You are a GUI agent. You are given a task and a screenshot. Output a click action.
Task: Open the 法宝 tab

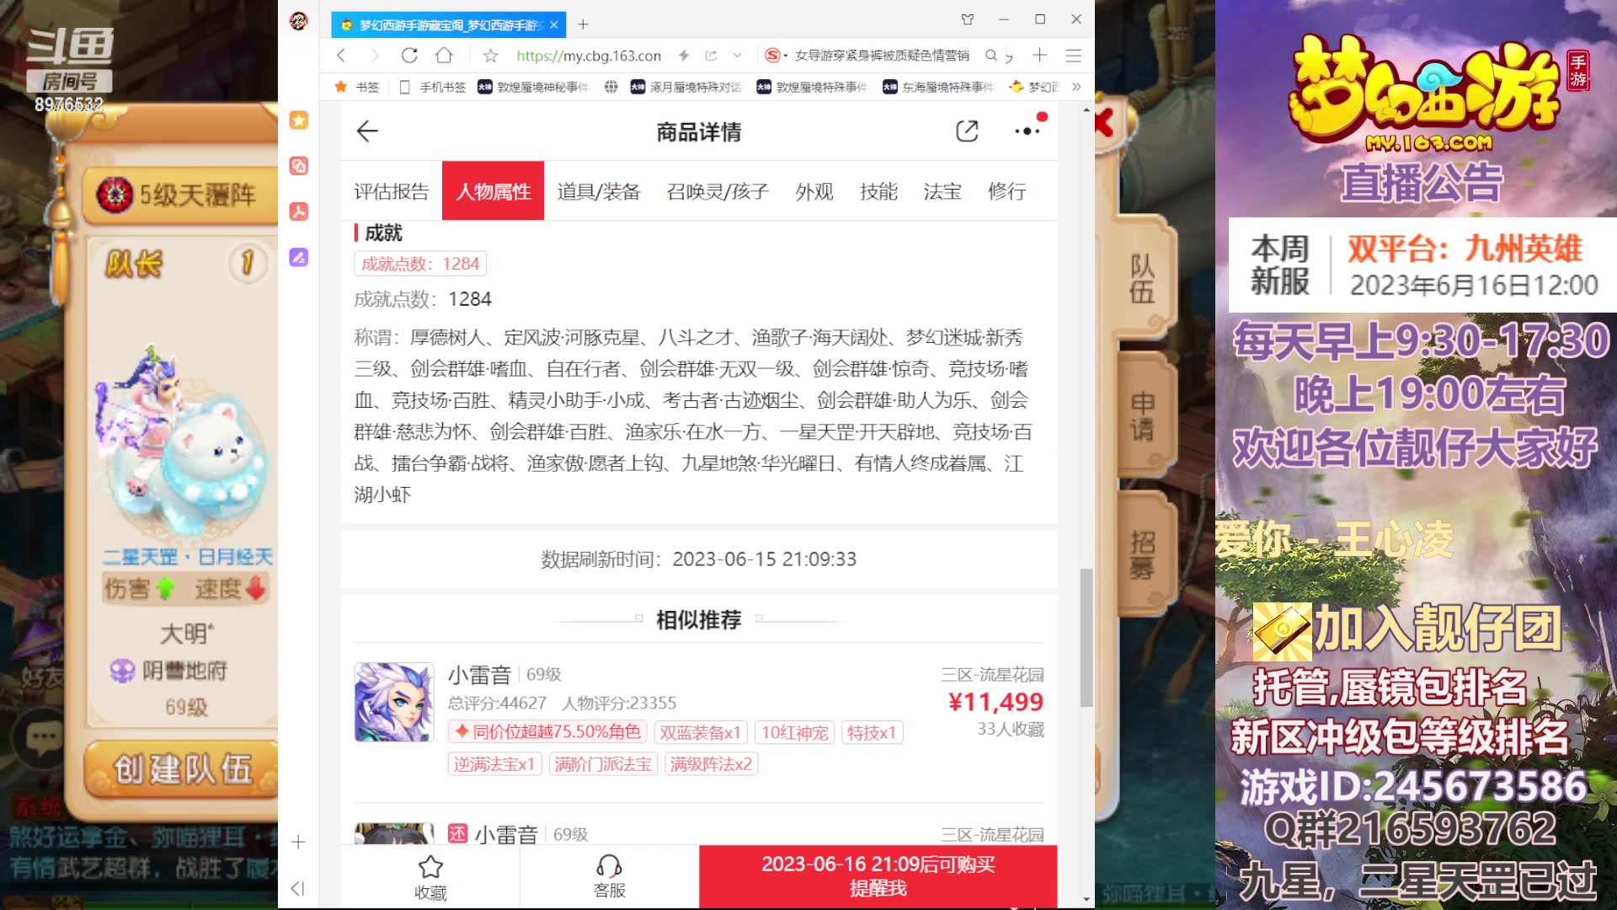[942, 191]
